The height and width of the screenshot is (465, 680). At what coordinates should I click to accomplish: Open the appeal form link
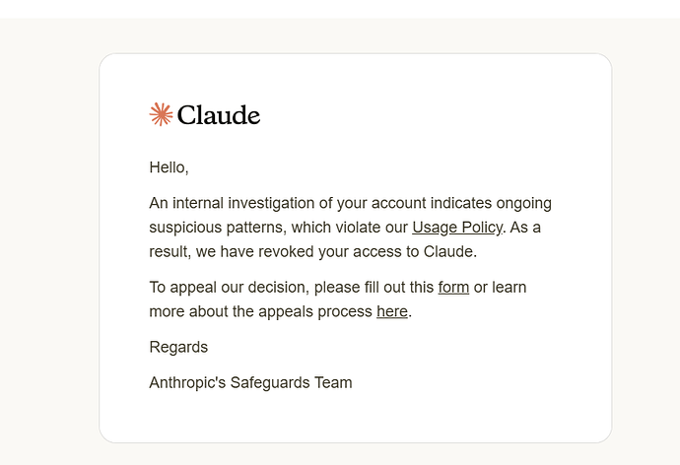[453, 288]
